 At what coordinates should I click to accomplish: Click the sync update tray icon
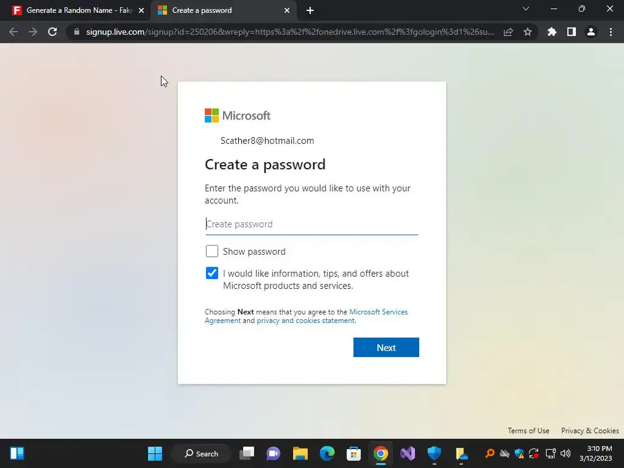[x=534, y=453]
